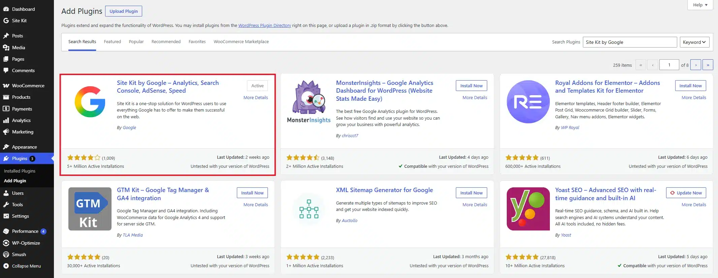This screenshot has width=718, height=278.
Task: Click the Marketing megaphone icon
Action: point(6,132)
